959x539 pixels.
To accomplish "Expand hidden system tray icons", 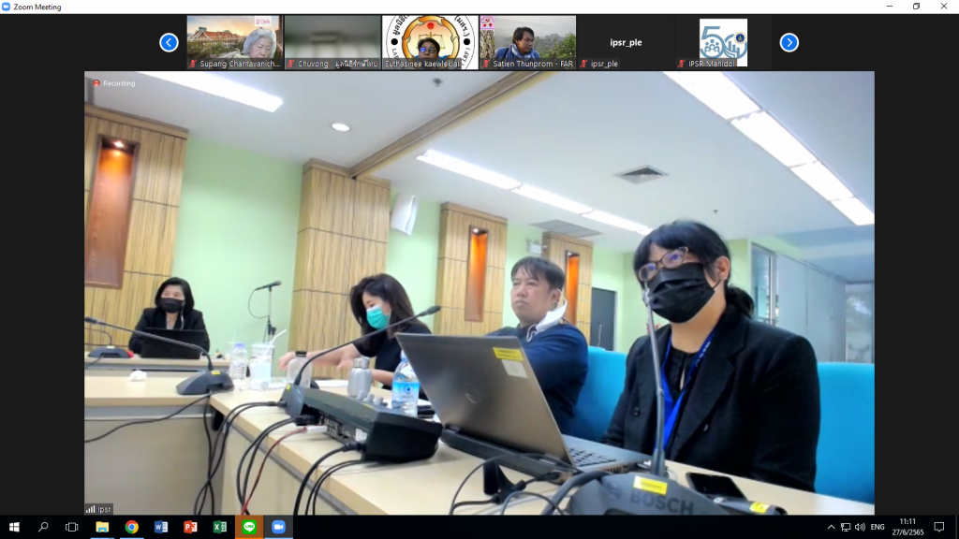I will [831, 527].
